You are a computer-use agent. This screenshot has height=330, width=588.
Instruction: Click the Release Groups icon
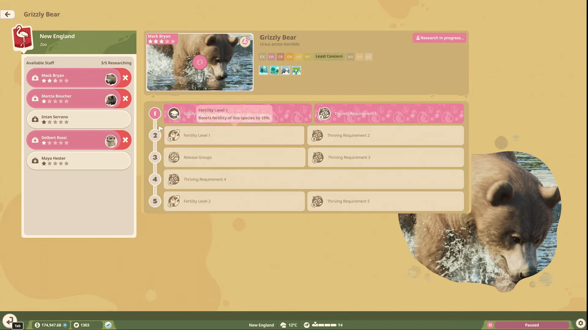pyautogui.click(x=174, y=157)
